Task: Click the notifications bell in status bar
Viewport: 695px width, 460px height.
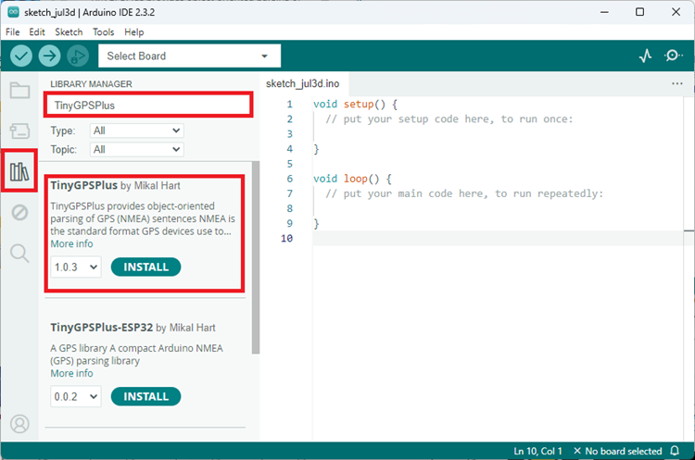Action: coord(676,451)
